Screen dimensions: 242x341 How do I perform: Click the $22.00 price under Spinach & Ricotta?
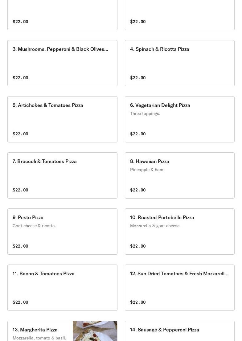click(x=138, y=78)
